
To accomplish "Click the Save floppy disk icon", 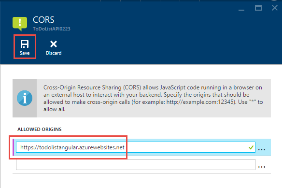I will pyautogui.click(x=25, y=44).
